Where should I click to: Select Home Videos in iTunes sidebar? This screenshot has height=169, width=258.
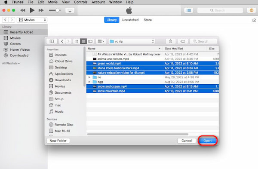[24, 49]
